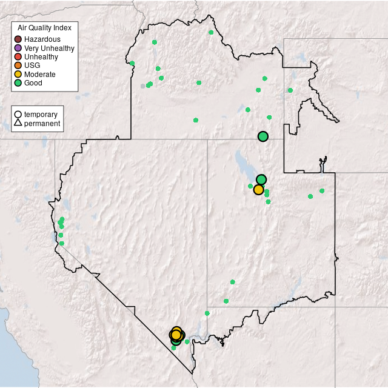
Task: Click the large yellow marker beside the lake
Action: pos(258,190)
